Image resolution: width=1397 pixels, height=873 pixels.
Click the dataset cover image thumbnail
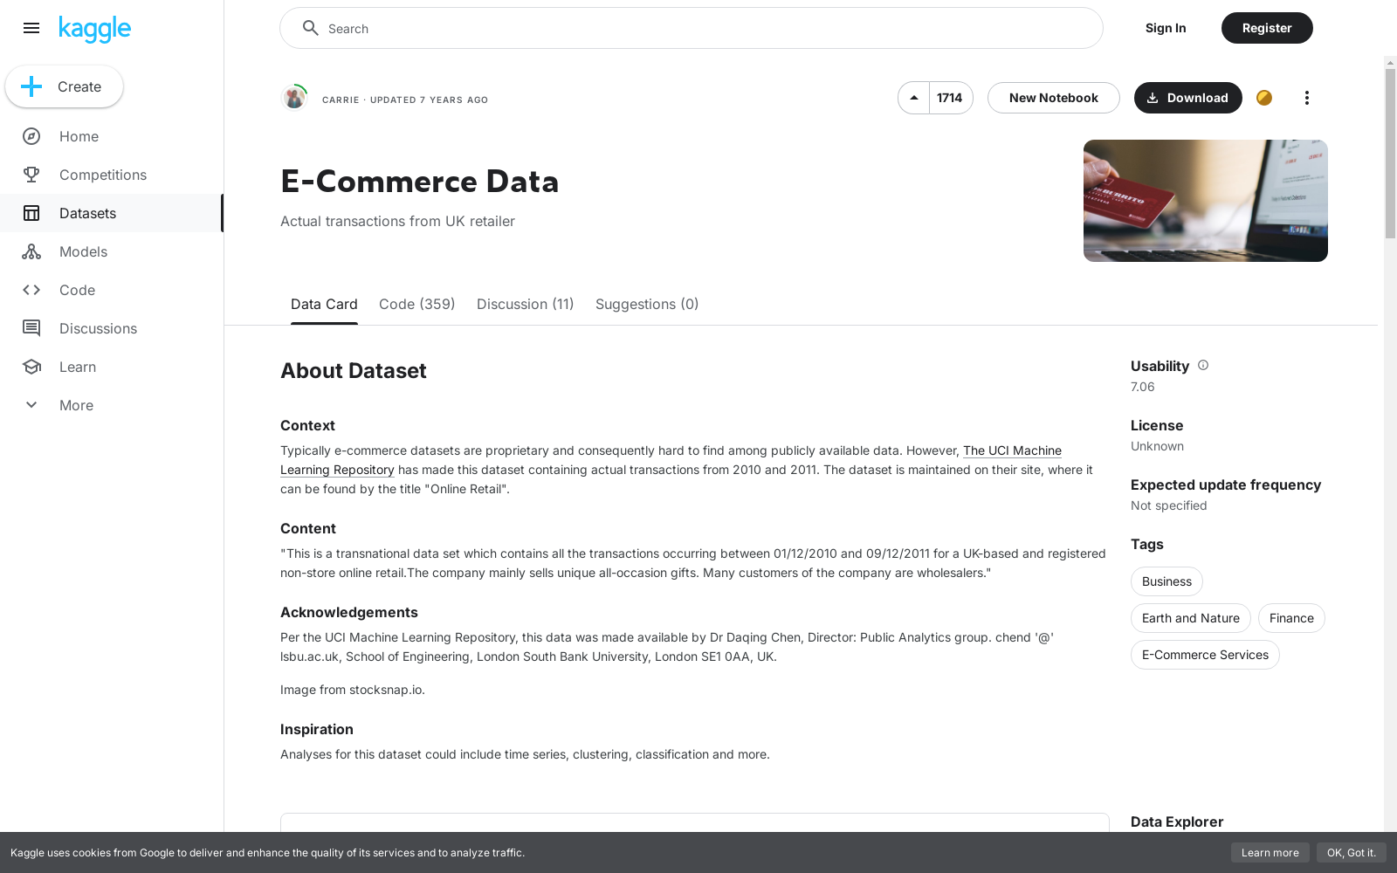[1206, 201]
